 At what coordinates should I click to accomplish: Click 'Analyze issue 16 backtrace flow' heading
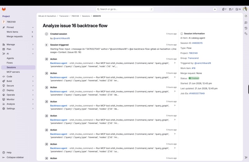pos(75,26)
